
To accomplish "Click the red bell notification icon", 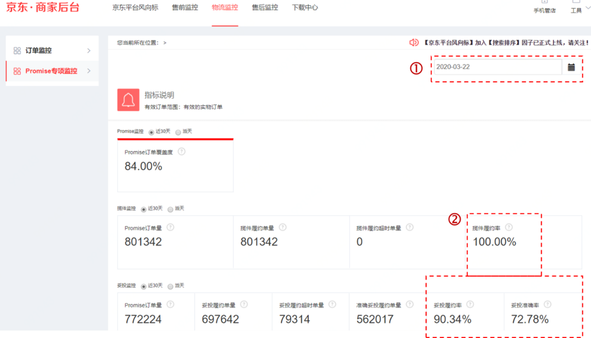I will tap(128, 100).
